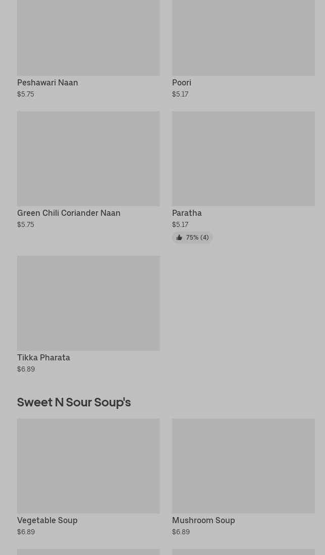Click the Sweet N Sour Soup's heading
The width and height of the screenshot is (325, 555).
pos(74,402)
